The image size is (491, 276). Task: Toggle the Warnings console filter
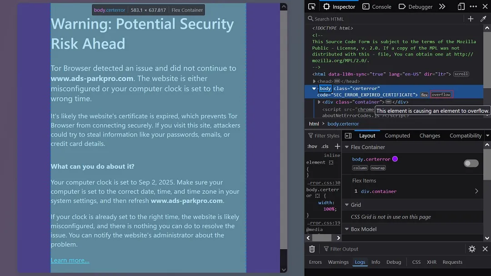(x=338, y=262)
